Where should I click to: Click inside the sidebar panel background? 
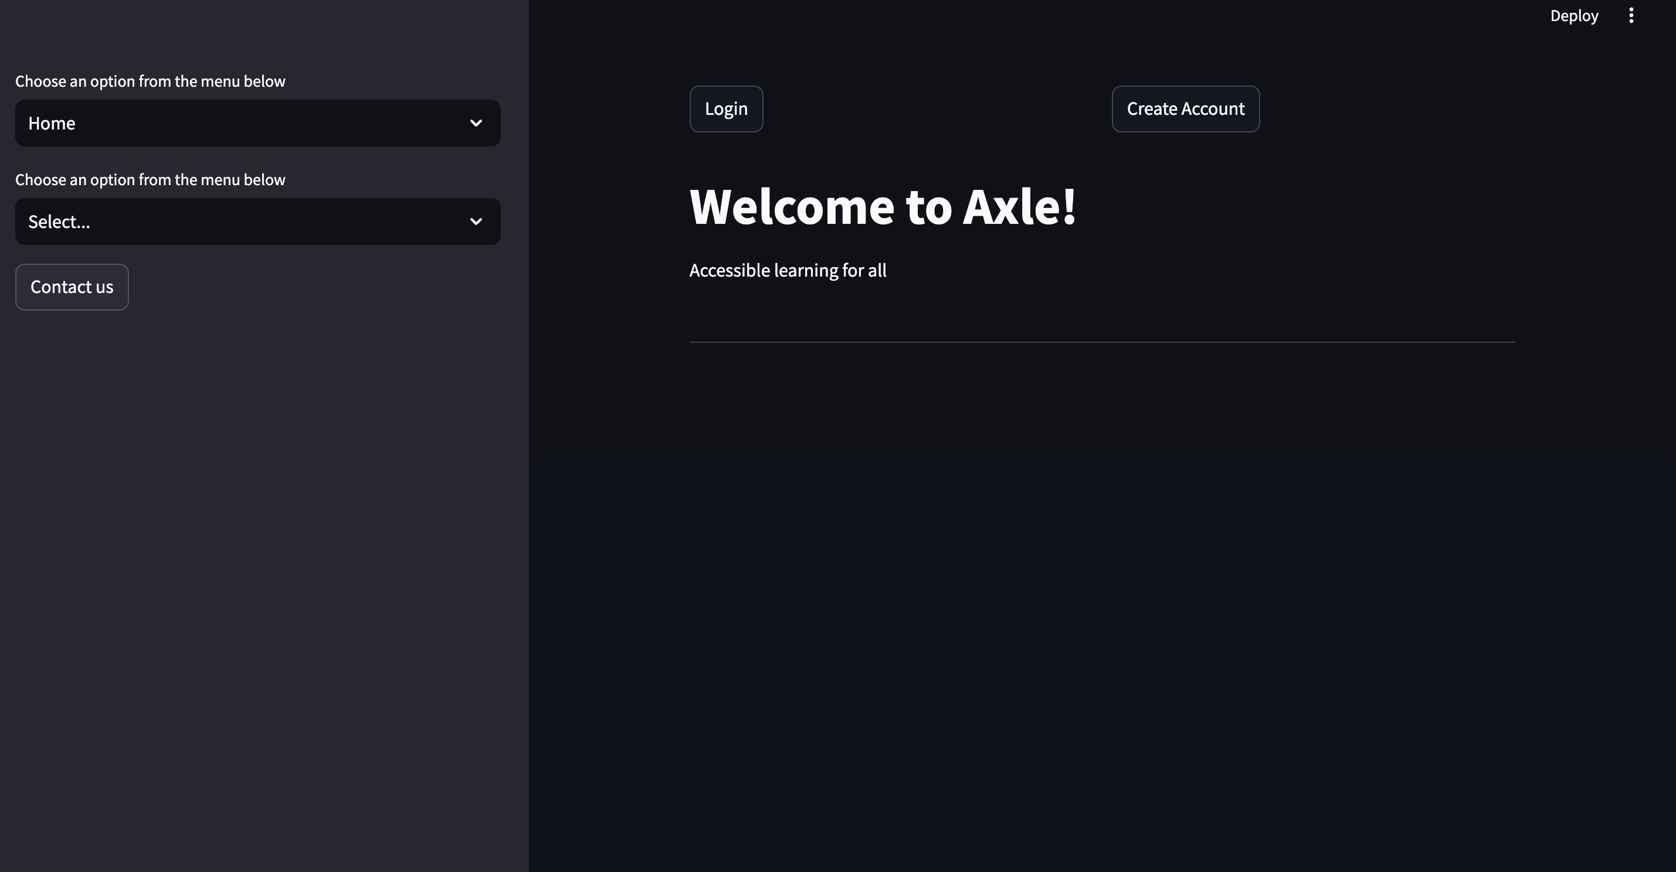coord(260,520)
